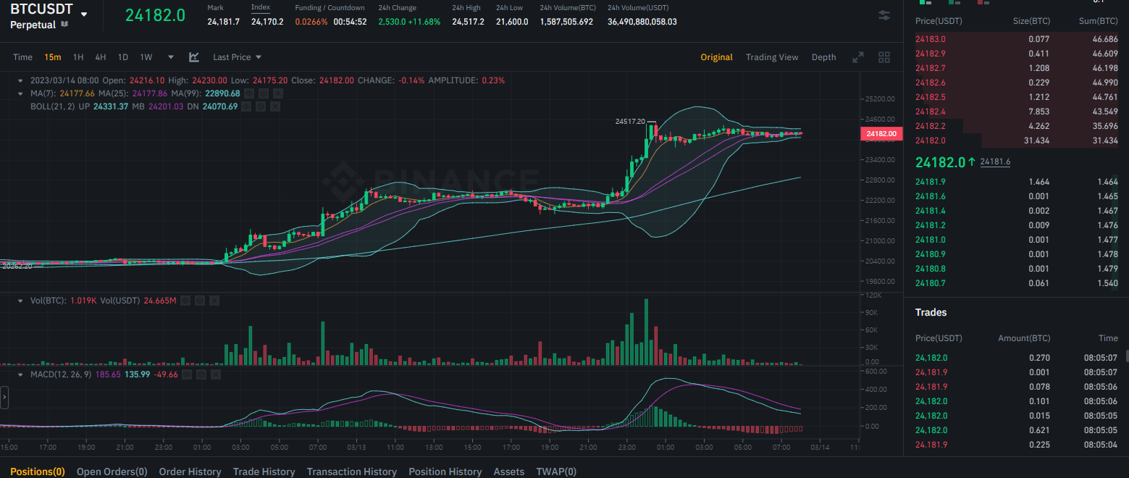Open the BOLL indicator settings gear

point(262,106)
